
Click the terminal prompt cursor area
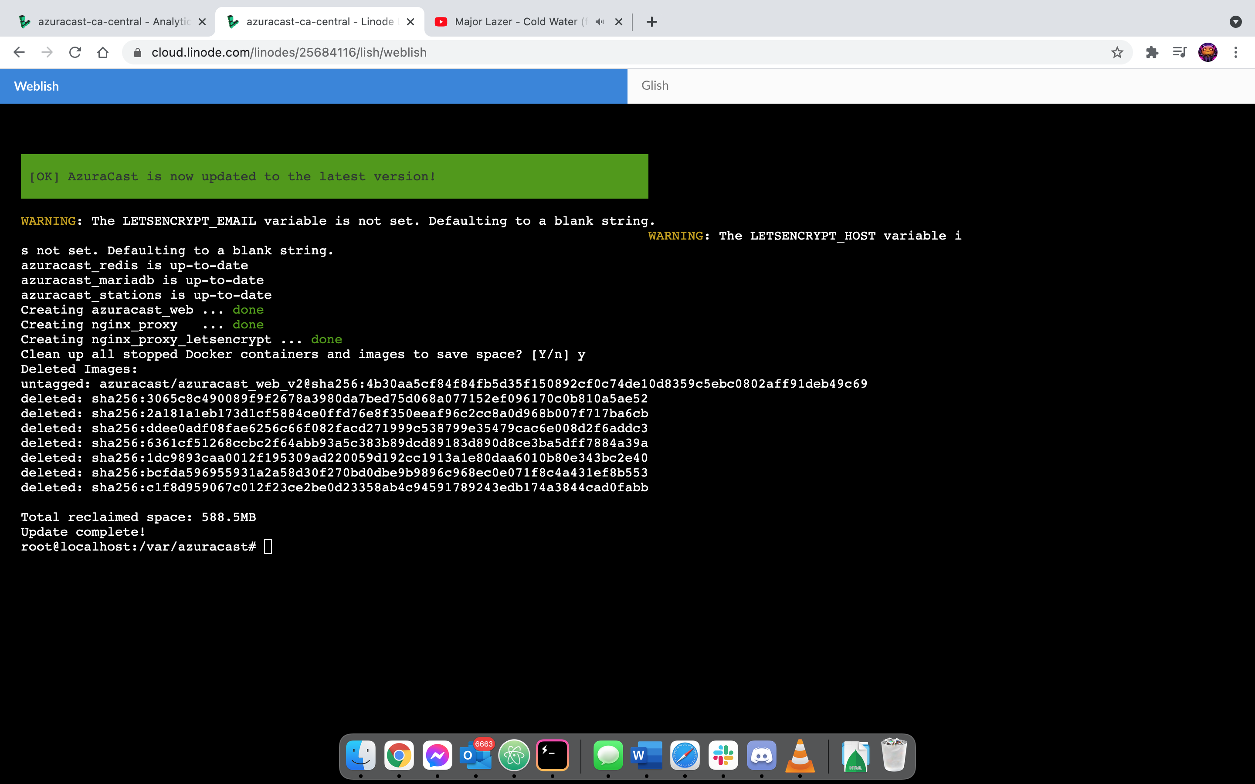(268, 547)
